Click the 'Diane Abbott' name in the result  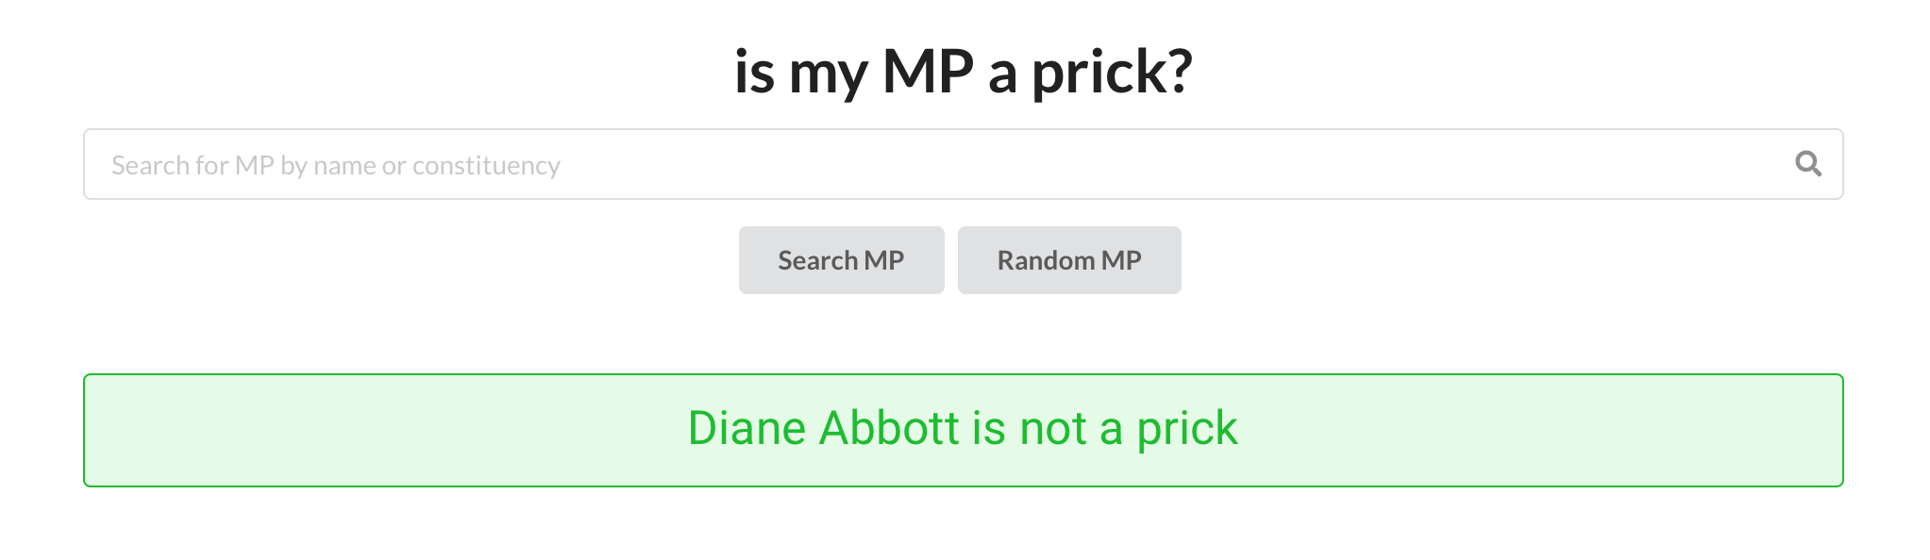(x=824, y=428)
